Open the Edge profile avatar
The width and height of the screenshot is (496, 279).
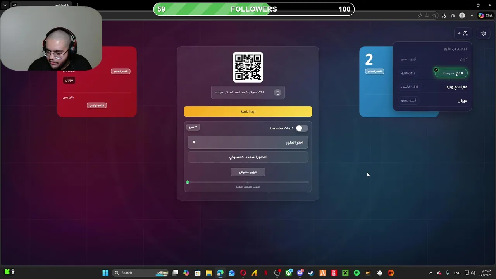[462, 15]
